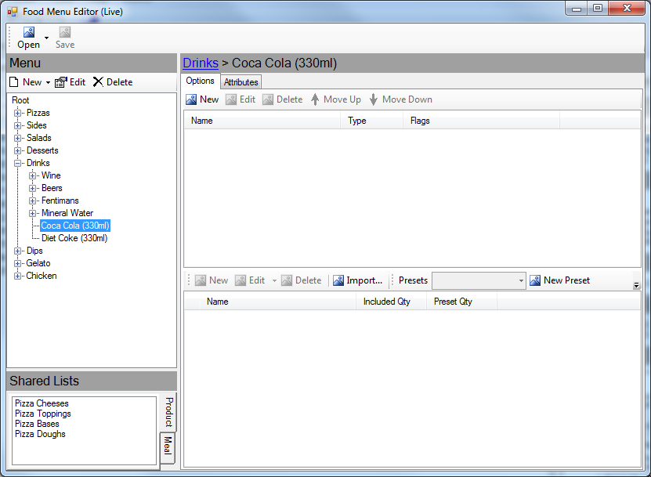The width and height of the screenshot is (651, 477).
Task: Follow the Drinks breadcrumb link
Action: pyautogui.click(x=200, y=63)
